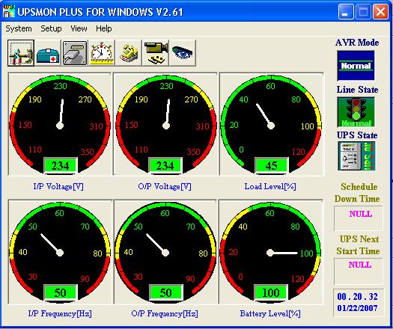Click the Schedule Down Time NULL field
Viewport: 393px width, 329px height.
359,218
